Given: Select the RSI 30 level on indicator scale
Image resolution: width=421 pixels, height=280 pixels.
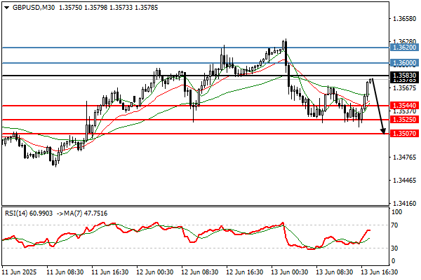Looking at the screenshot, I should [396, 248].
